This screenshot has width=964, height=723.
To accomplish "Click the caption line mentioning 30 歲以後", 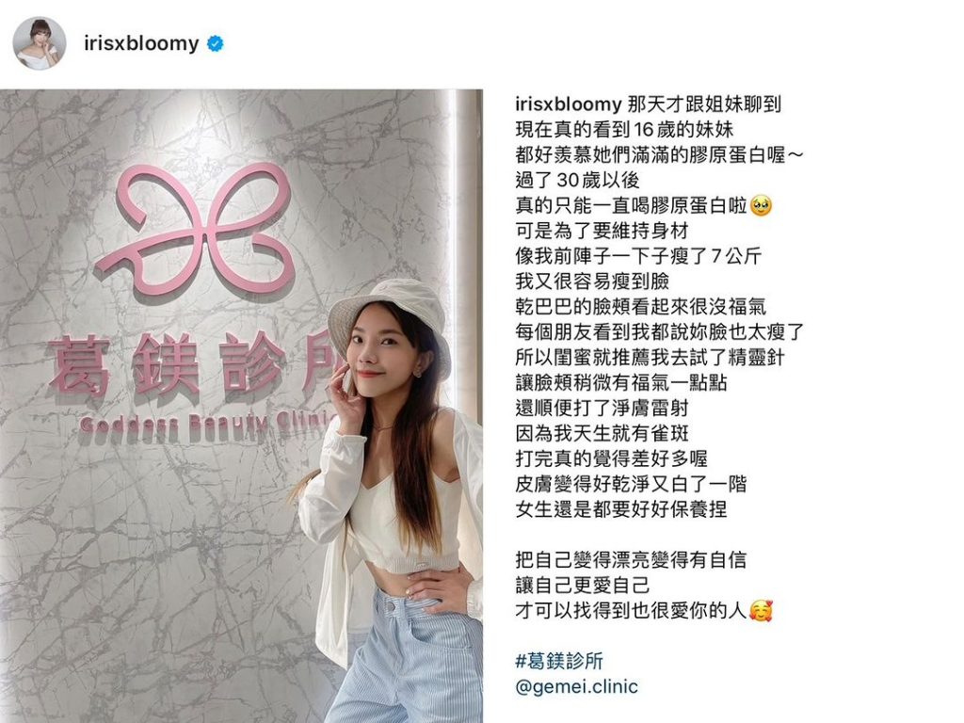I will click(577, 180).
